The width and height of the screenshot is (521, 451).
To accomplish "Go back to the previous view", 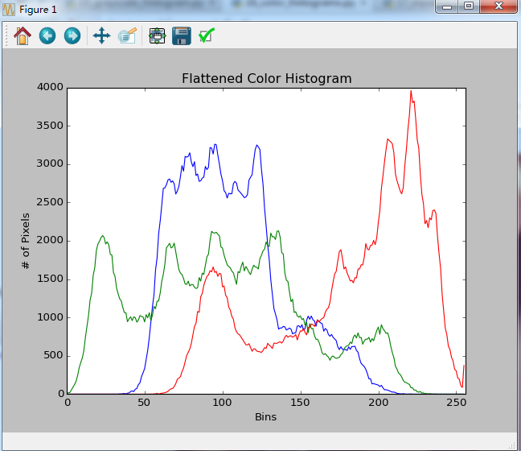I will (x=47, y=35).
